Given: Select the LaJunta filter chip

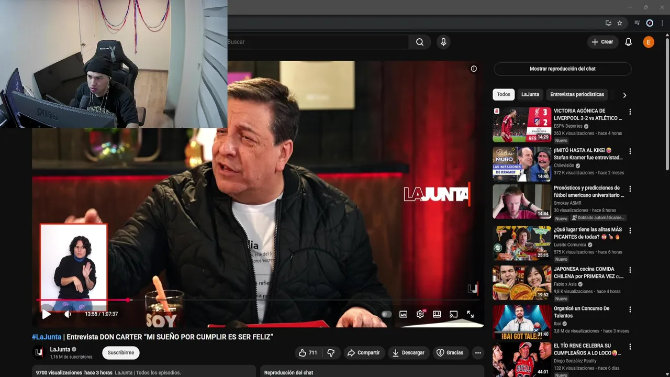Looking at the screenshot, I should [x=530, y=94].
